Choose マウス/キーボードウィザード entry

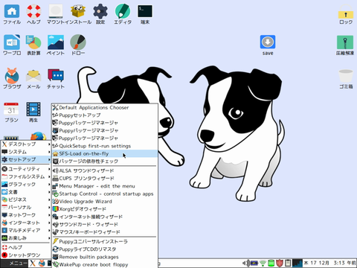[x=105, y=232]
